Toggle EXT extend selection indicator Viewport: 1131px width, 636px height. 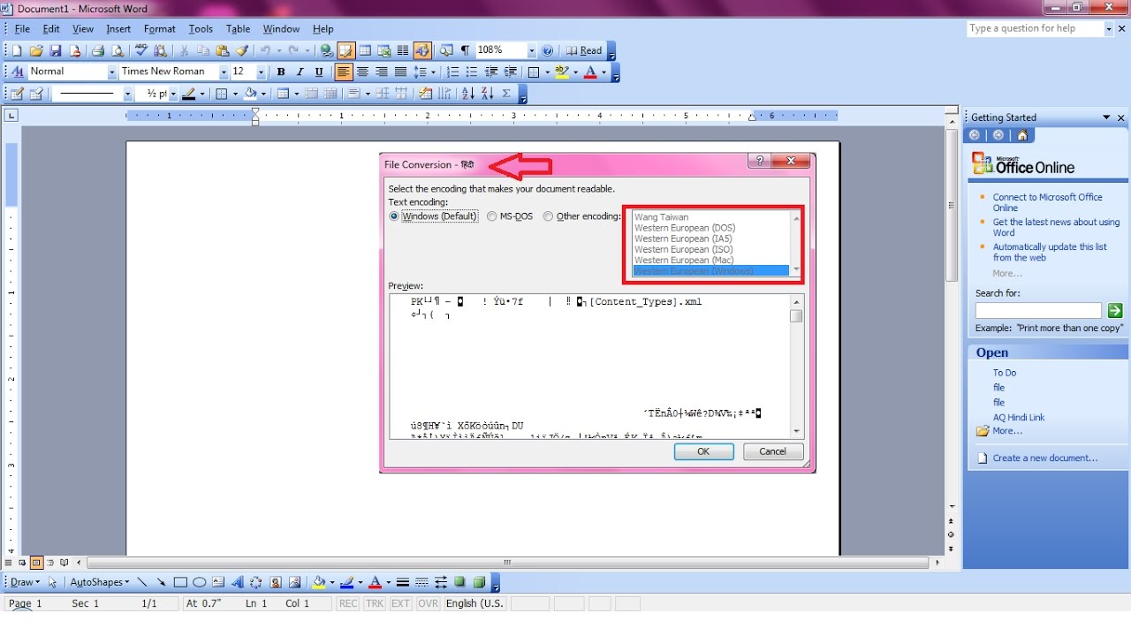coord(401,604)
